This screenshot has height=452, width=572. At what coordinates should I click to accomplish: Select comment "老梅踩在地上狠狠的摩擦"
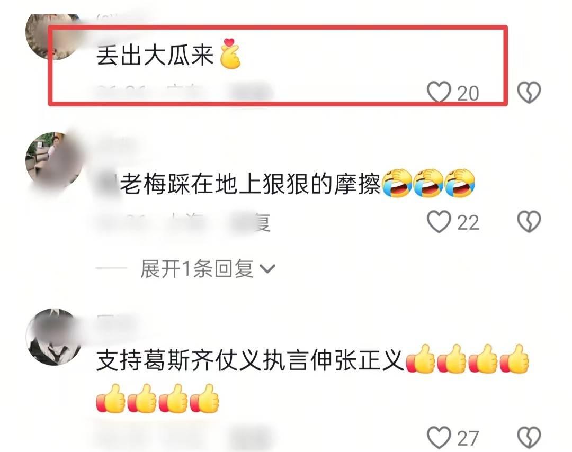coord(250,184)
